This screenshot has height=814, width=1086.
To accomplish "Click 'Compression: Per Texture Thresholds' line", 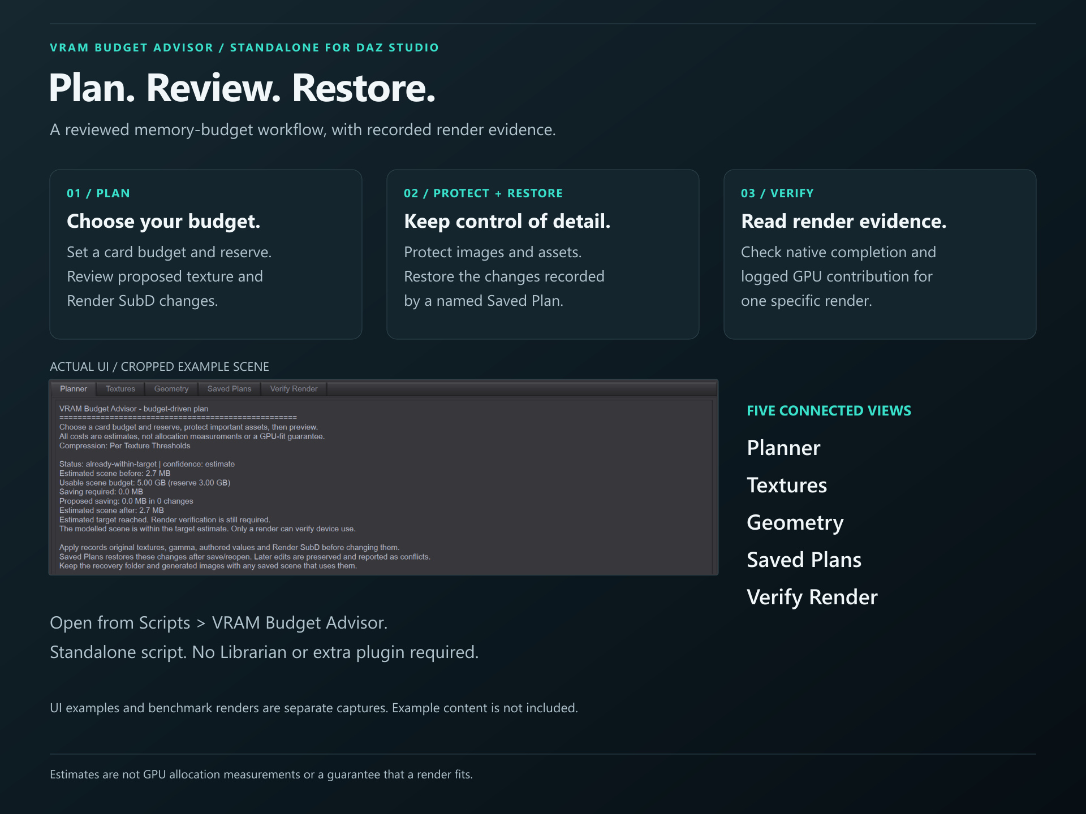I will [124, 446].
